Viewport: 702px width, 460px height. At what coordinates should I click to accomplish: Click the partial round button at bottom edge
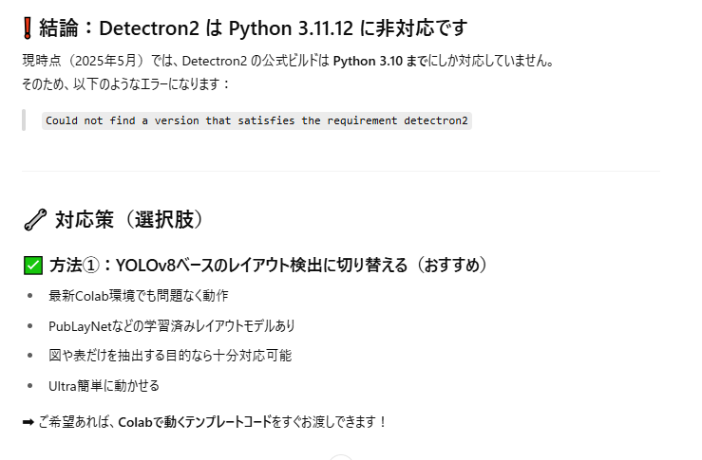(x=340, y=456)
